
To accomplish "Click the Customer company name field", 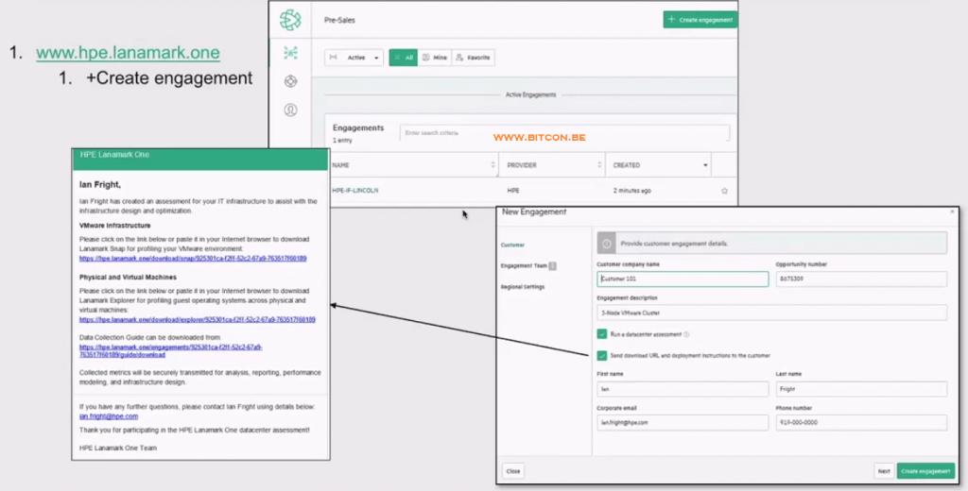I will (x=683, y=279).
